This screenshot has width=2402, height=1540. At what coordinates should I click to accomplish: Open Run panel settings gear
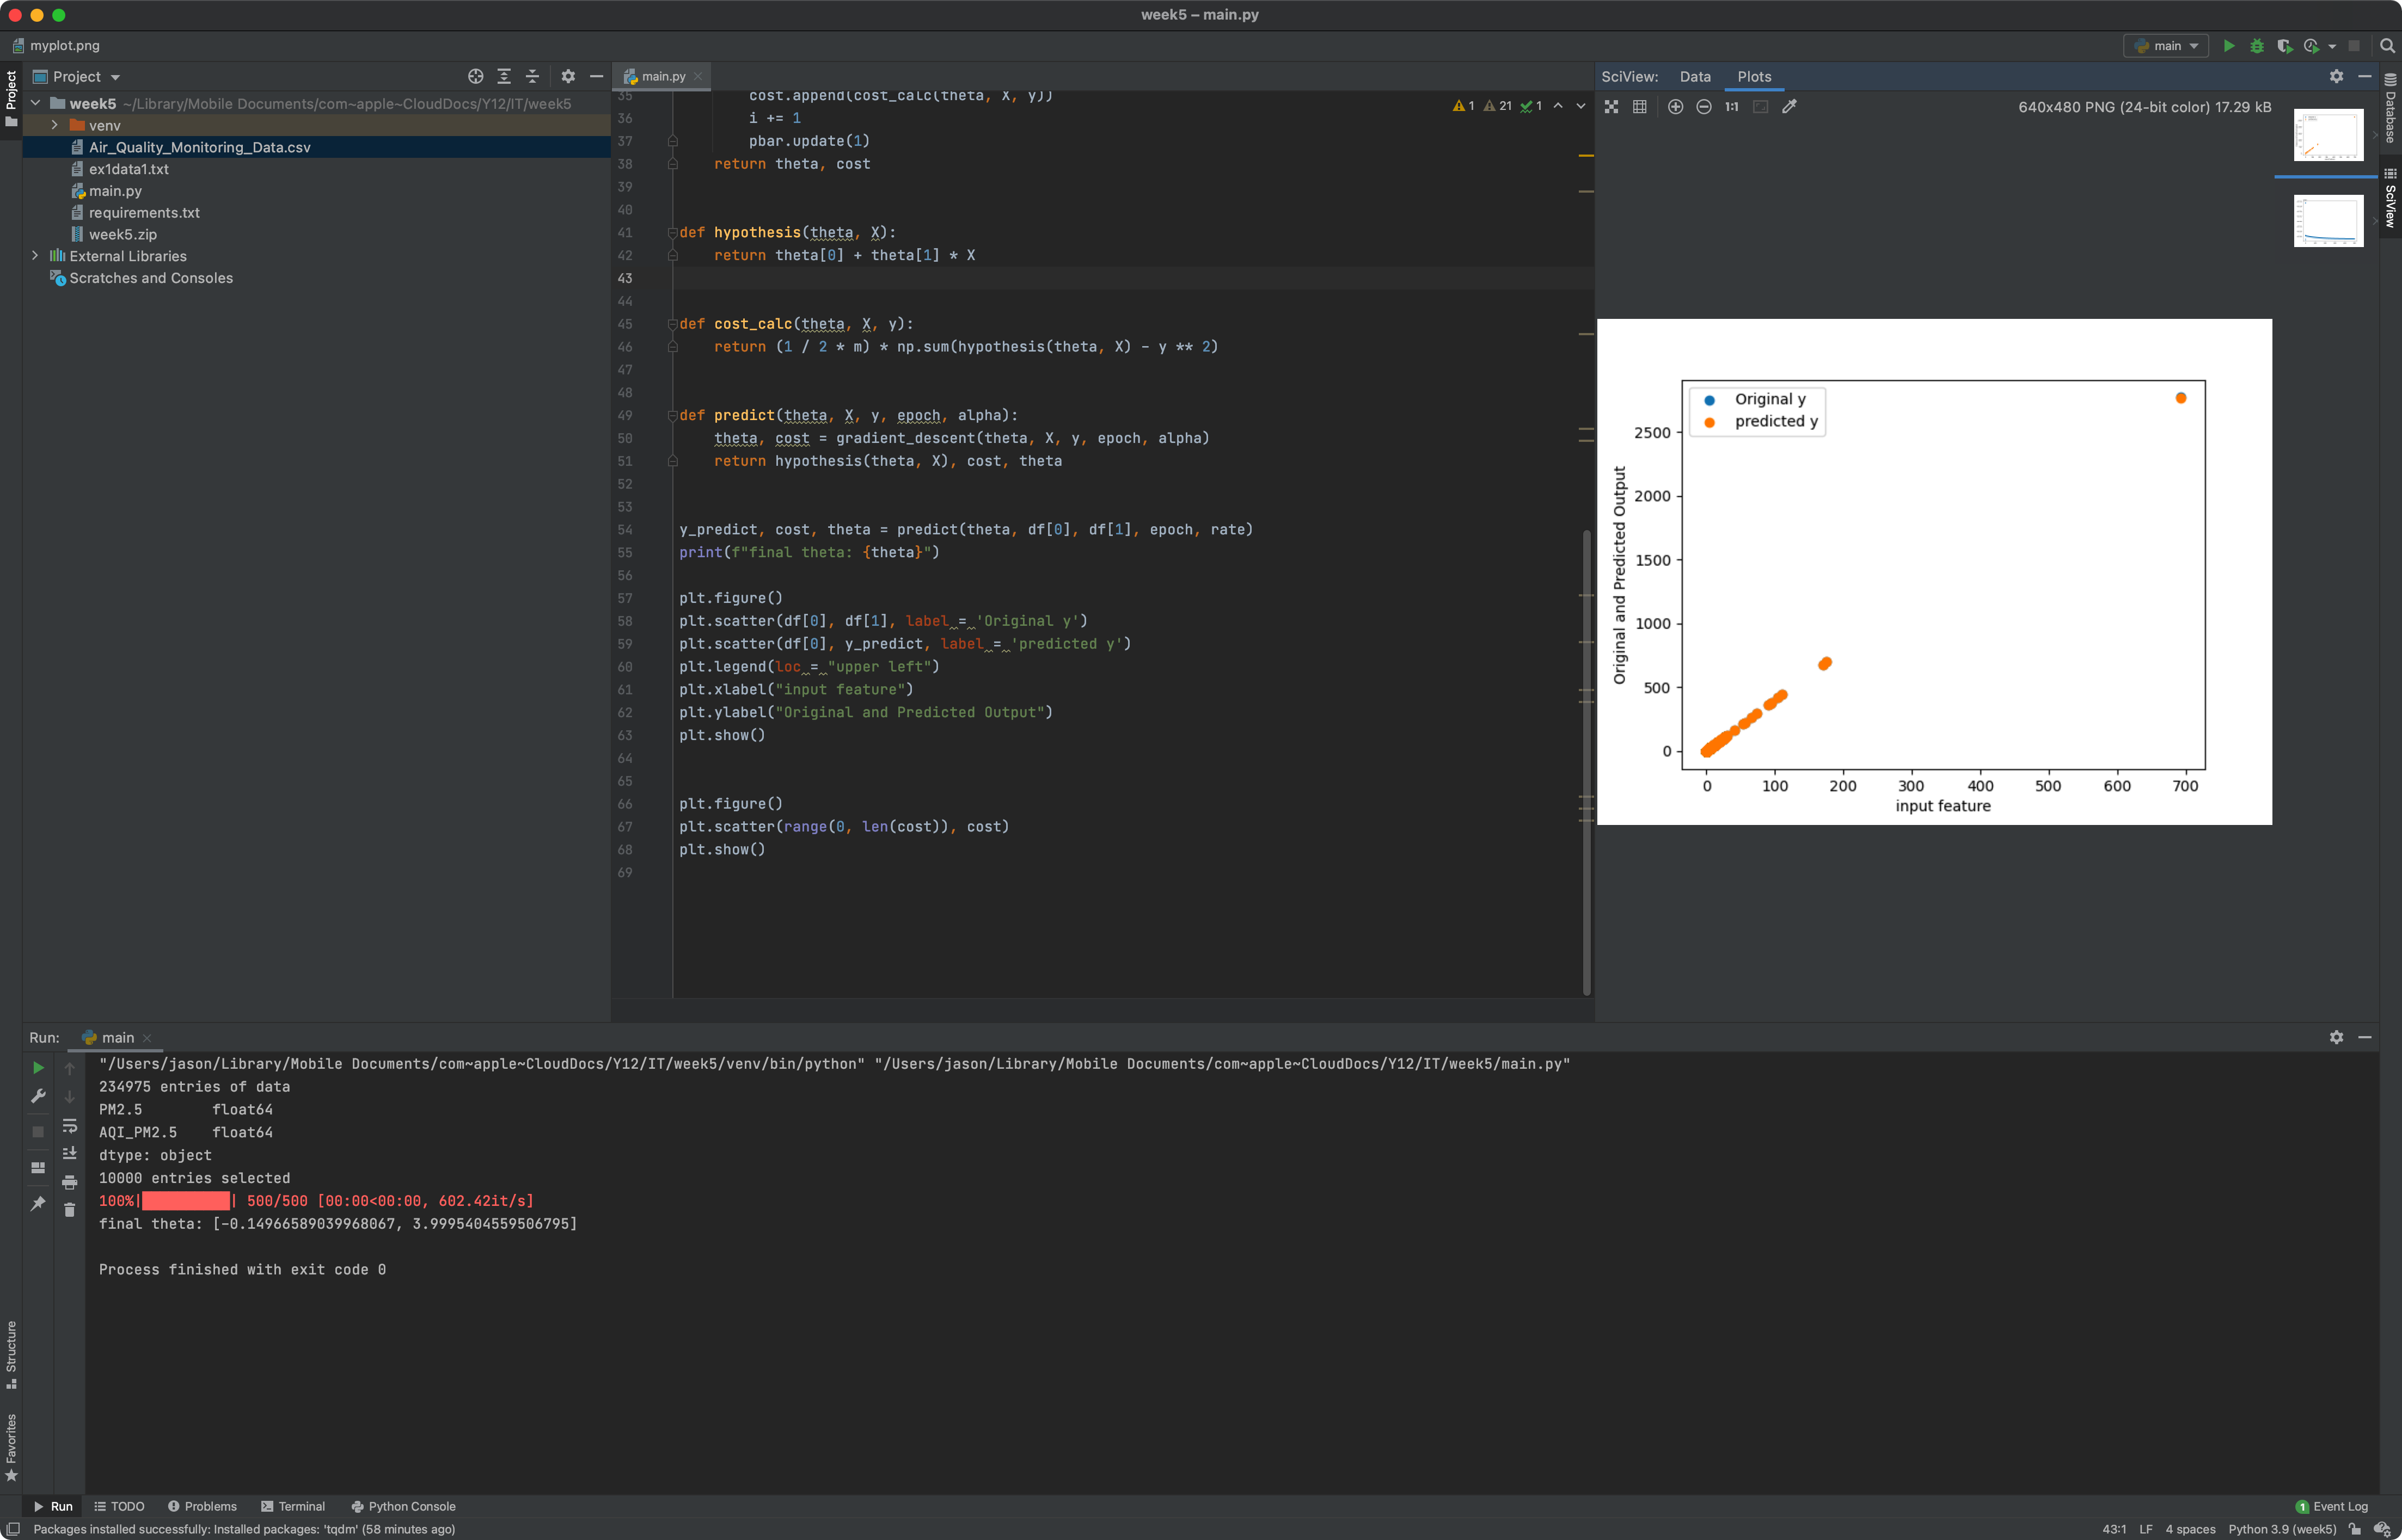pyautogui.click(x=2337, y=1038)
